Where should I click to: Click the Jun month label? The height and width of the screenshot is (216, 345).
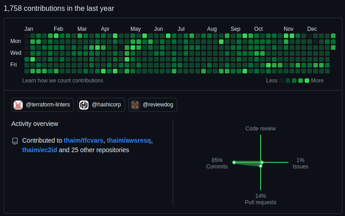pyautogui.click(x=158, y=29)
